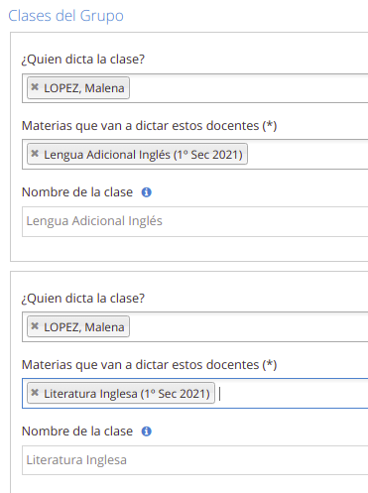Remove LOPEZ, Malena from the Literatura Inglesa class
Screen dimensions: 368x493
(x=35, y=326)
